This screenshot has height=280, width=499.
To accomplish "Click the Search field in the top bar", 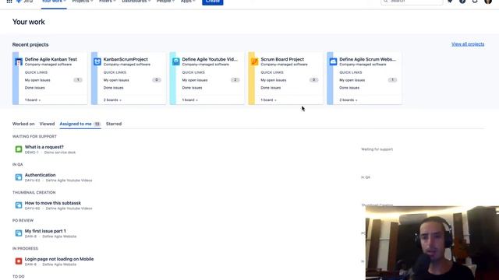I will 412,2.
